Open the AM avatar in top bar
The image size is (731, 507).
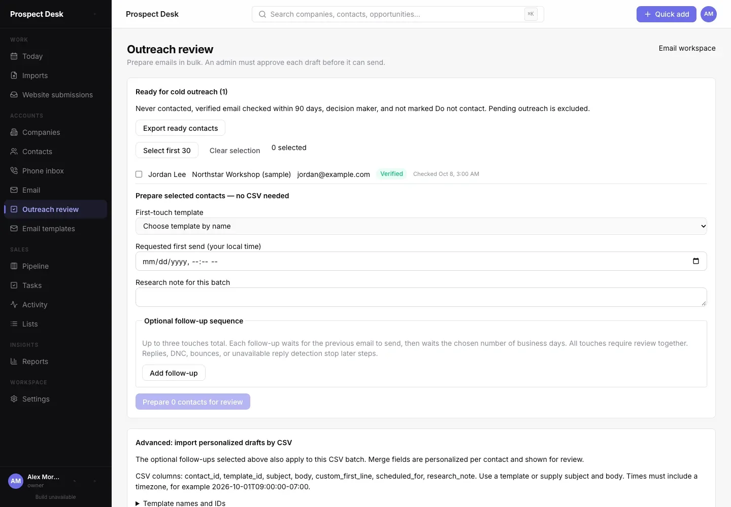(709, 14)
